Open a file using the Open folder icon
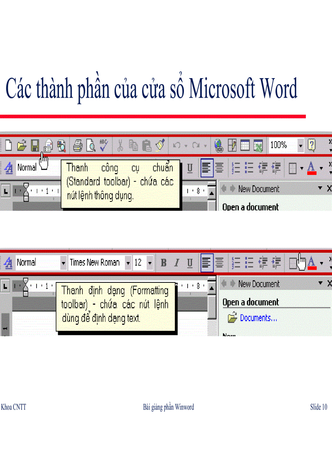 pos(22,145)
